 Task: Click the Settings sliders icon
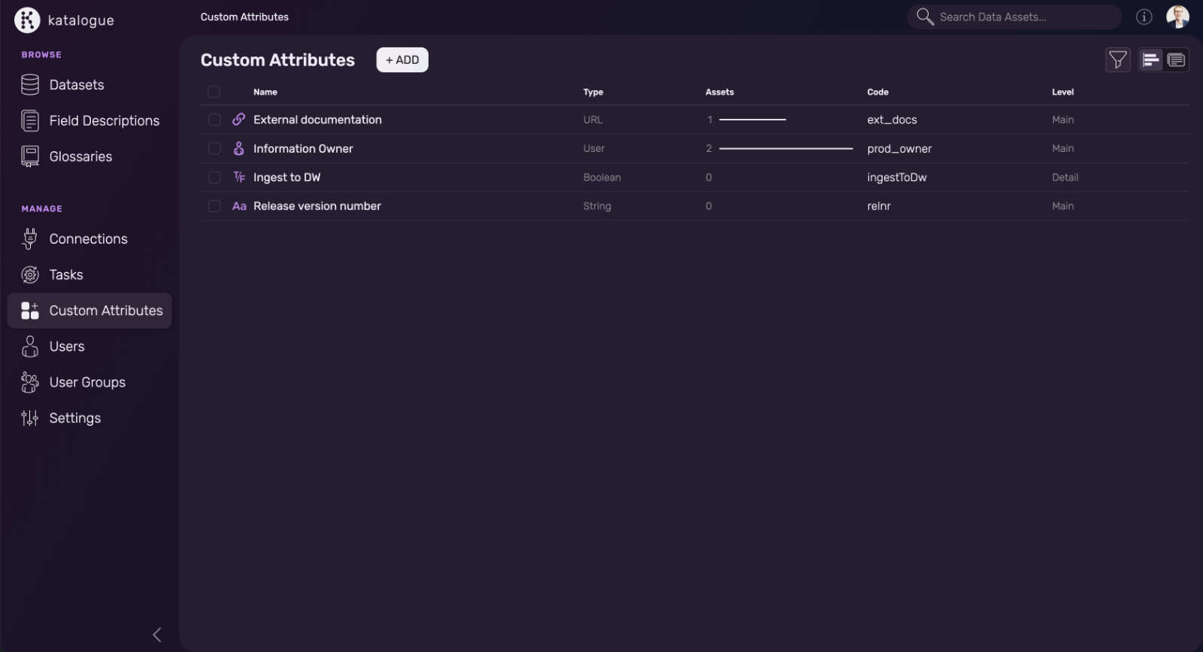point(30,418)
